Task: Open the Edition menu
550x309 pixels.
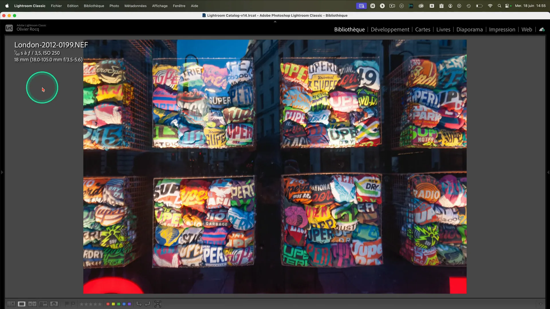Action: tap(73, 6)
